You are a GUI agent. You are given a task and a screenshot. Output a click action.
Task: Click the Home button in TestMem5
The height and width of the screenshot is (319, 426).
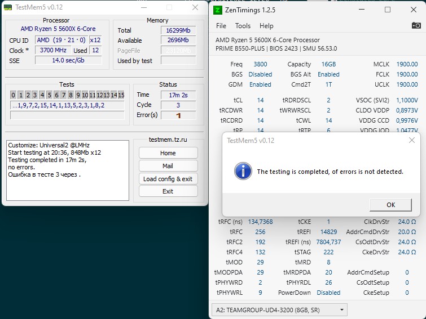pyautogui.click(x=168, y=153)
